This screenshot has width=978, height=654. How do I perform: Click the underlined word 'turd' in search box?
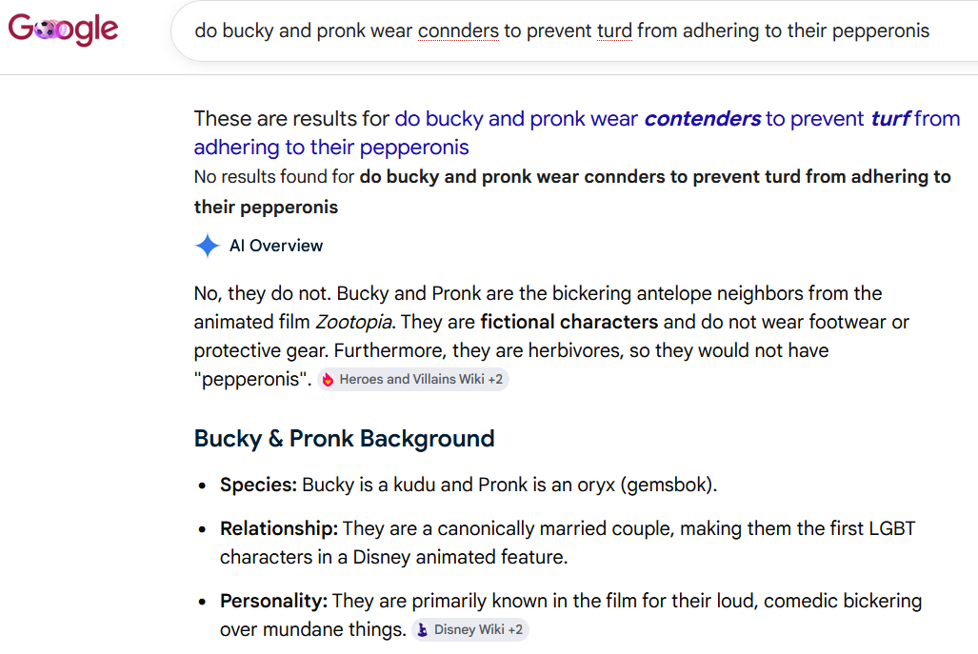coord(614,30)
